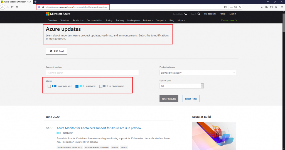Screen dimensions: 285x150
Task: Bookmark this page with the star icon
Action: [x=240, y=7]
